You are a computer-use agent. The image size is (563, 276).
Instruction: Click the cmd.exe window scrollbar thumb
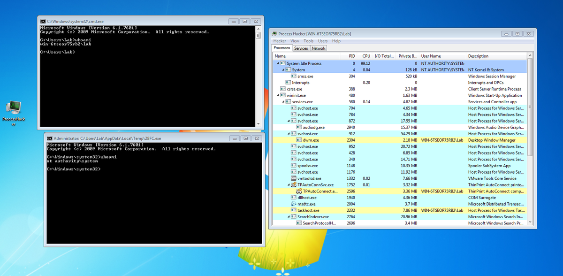pyautogui.click(x=258, y=35)
